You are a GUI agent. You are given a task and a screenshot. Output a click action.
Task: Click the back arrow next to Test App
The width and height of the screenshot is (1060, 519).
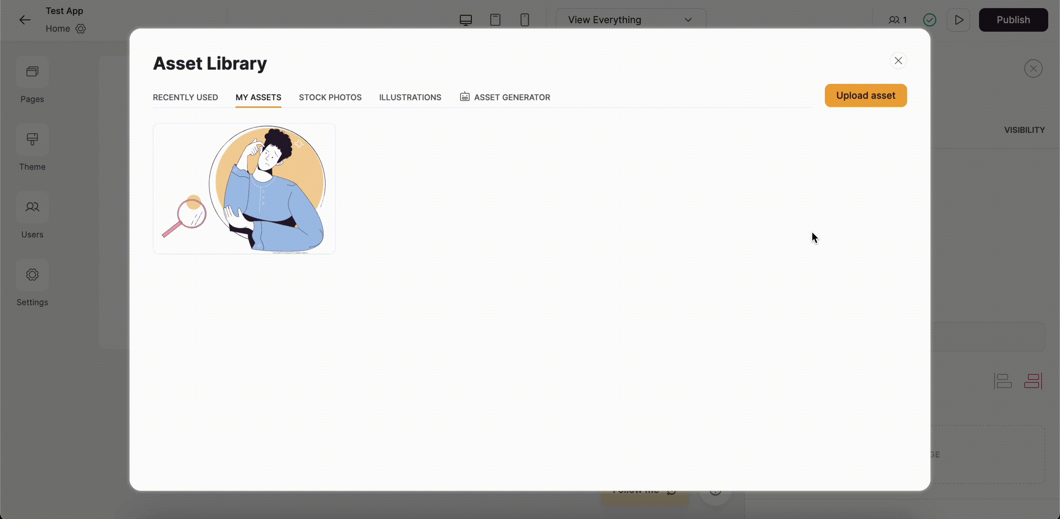pos(24,20)
